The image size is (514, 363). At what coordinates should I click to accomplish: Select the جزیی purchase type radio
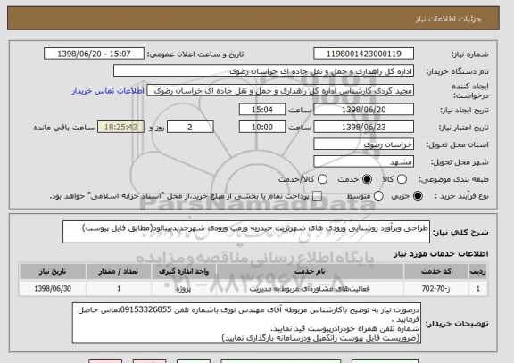click(x=418, y=196)
